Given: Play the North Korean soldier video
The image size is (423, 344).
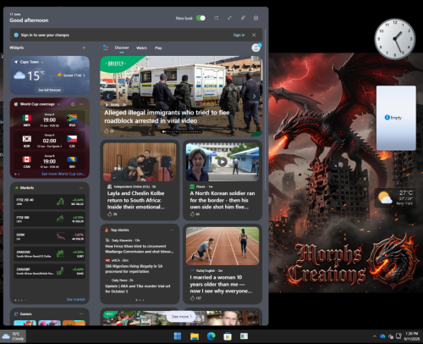Looking at the screenshot, I should point(222,162).
